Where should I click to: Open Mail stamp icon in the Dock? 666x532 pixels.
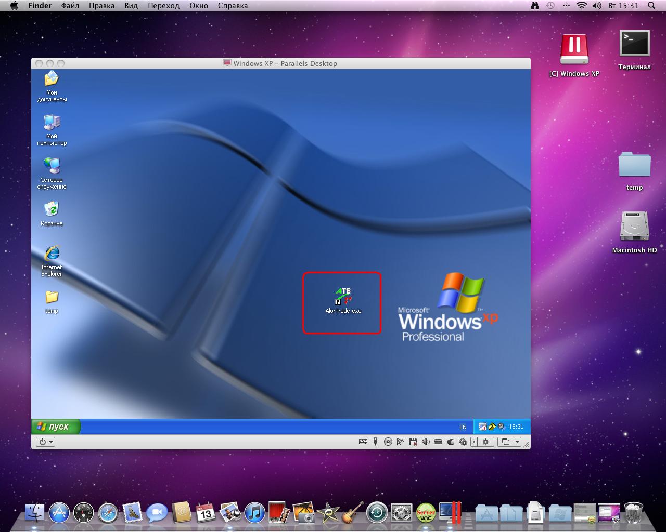pos(133,512)
